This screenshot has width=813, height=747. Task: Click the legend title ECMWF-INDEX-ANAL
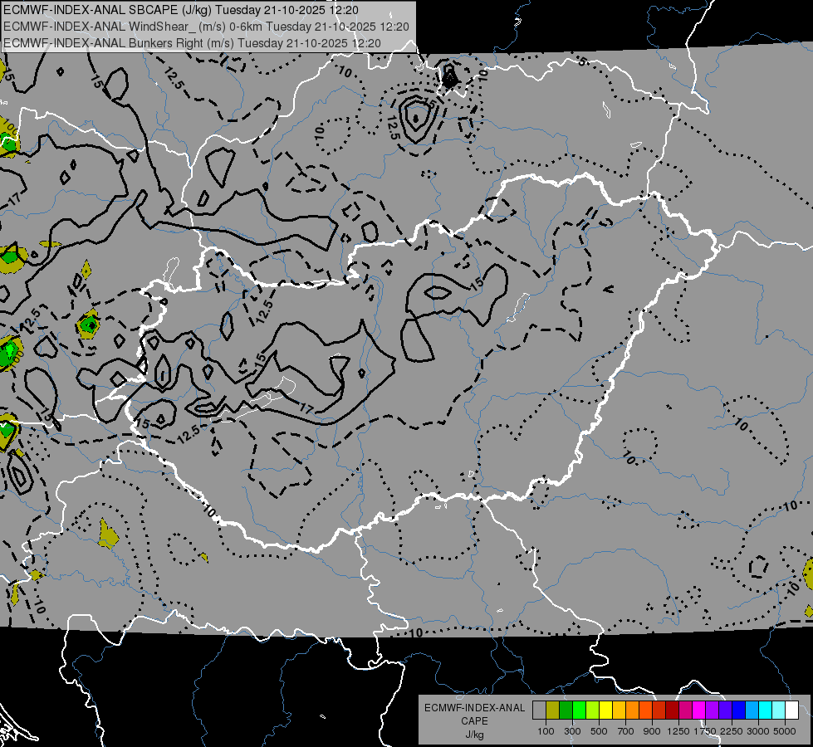475,708
